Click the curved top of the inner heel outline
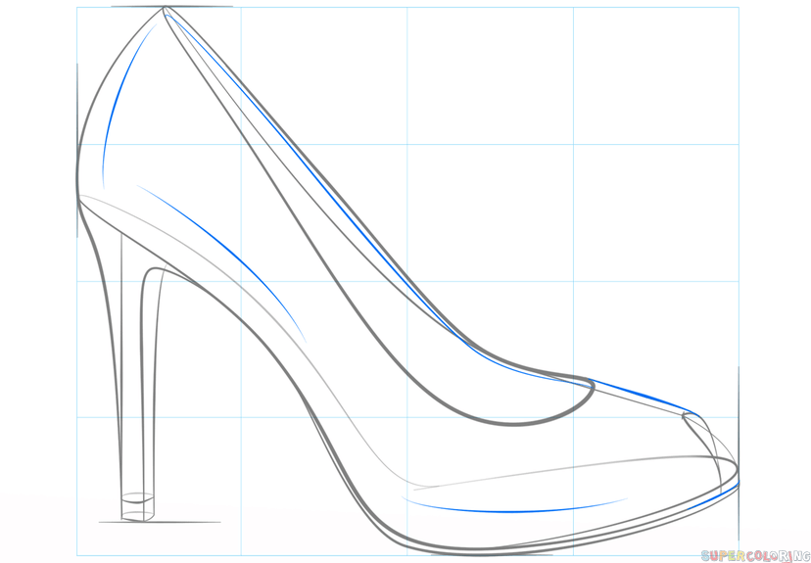Screen dimensions: 811x563 point(152,270)
